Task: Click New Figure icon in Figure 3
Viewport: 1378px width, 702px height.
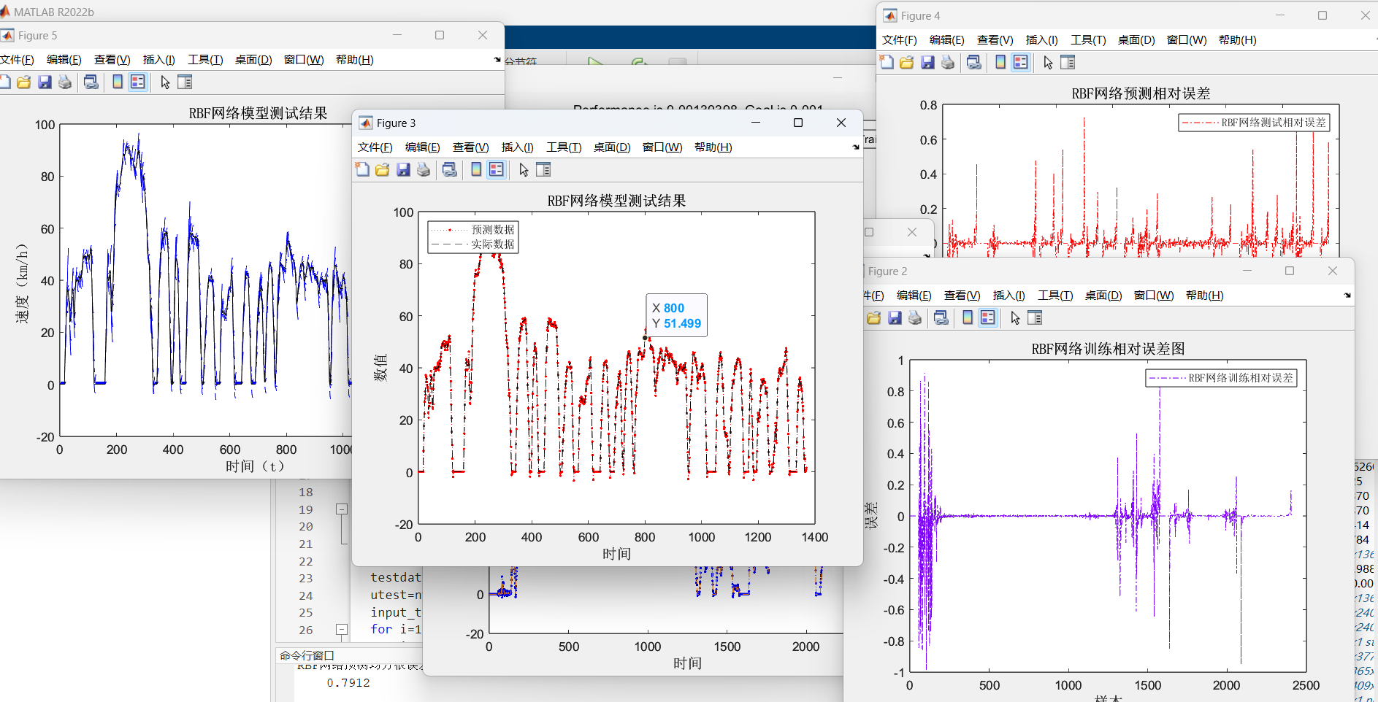Action: point(362,170)
